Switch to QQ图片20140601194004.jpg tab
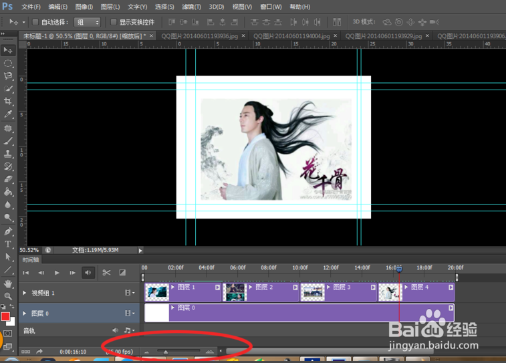506x363 pixels. pyautogui.click(x=291, y=36)
